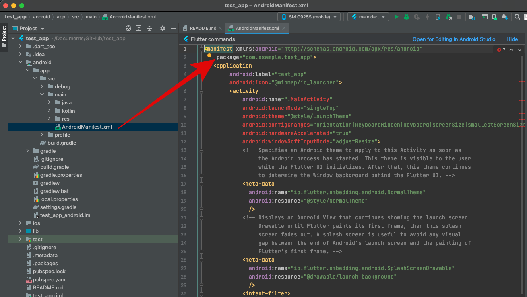527x297 pixels.
Task: Click the Attach Debugger to Android Process icon
Action: coord(448,17)
